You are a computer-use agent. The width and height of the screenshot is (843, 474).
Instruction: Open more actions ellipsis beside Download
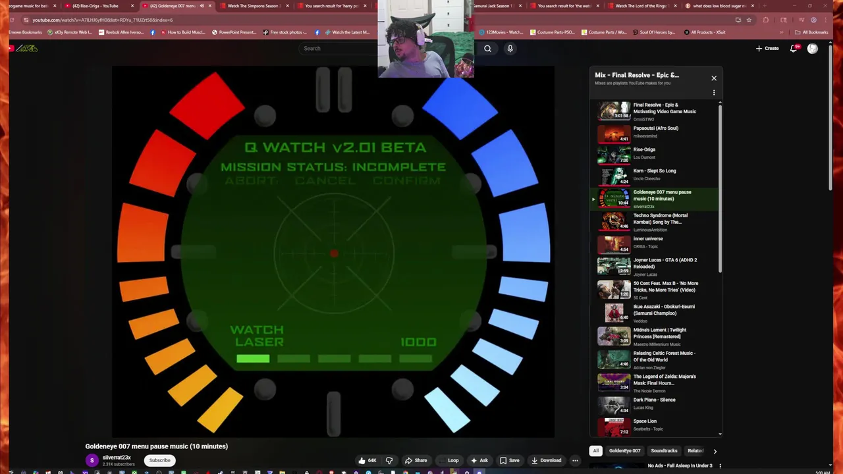click(x=575, y=461)
